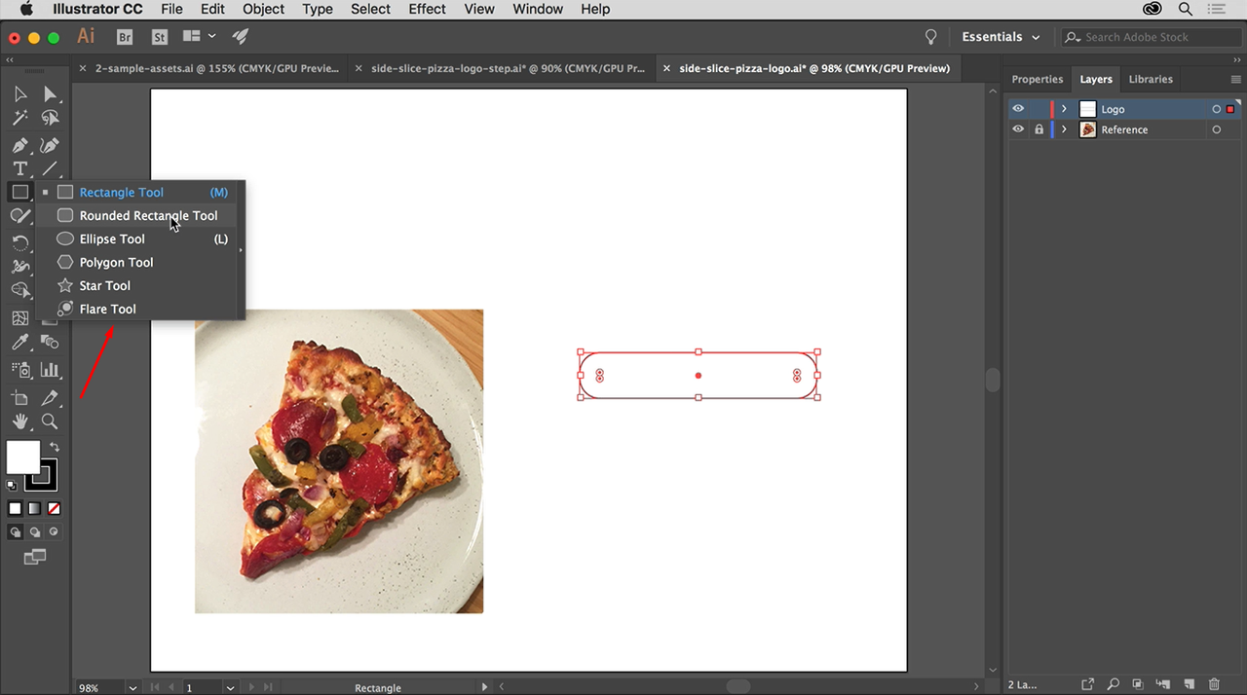Click the shape tools tear-off arrow
The image size is (1247, 695).
pyautogui.click(x=240, y=250)
